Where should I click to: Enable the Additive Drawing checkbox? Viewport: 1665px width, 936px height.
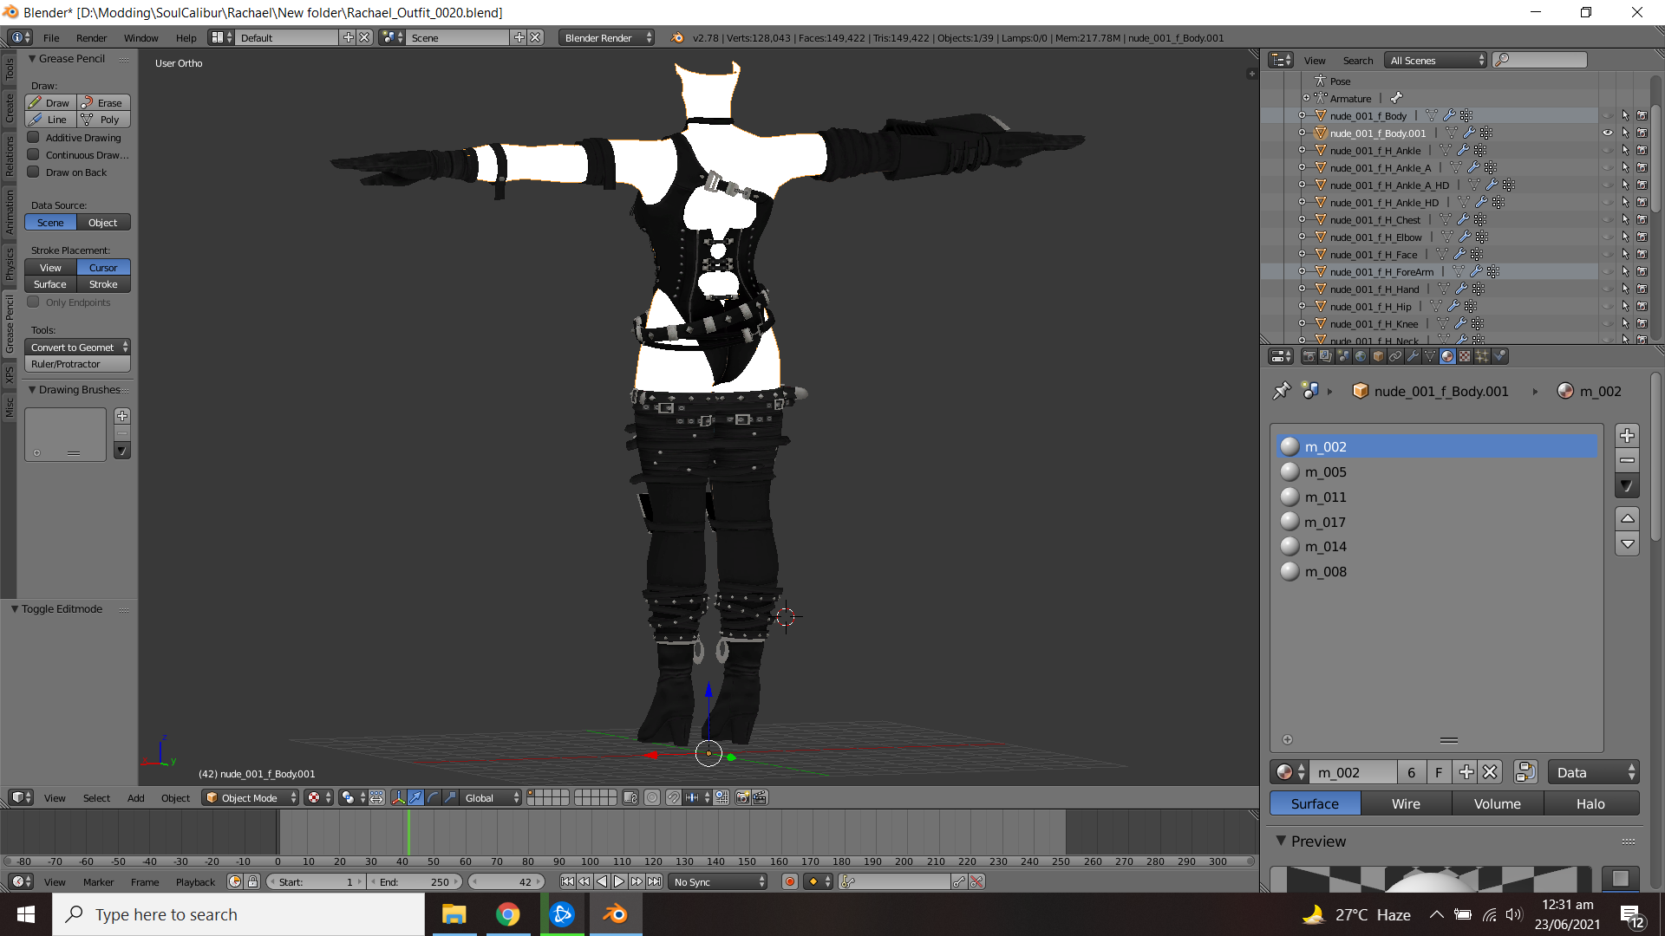(x=33, y=137)
